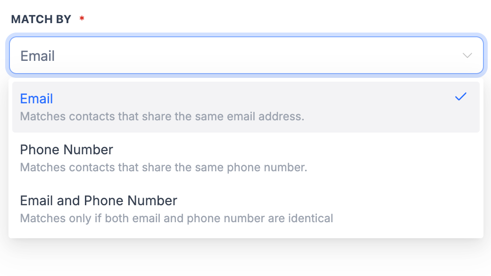This screenshot has width=491, height=276.
Task: Select Email and Phone Number option
Action: point(246,209)
